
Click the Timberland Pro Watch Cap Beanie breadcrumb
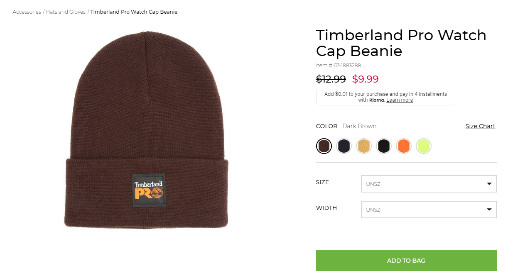pos(134,12)
